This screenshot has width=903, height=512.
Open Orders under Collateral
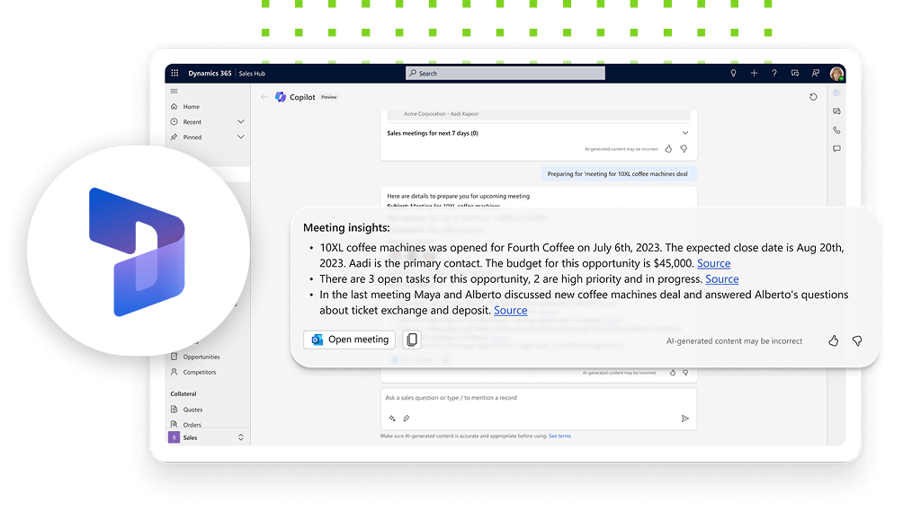click(x=192, y=425)
